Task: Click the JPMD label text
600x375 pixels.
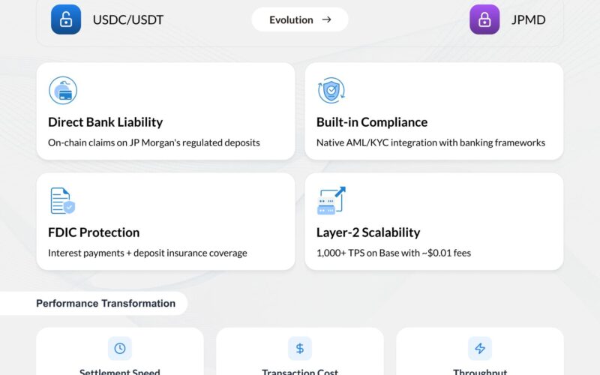Action: pyautogui.click(x=529, y=20)
